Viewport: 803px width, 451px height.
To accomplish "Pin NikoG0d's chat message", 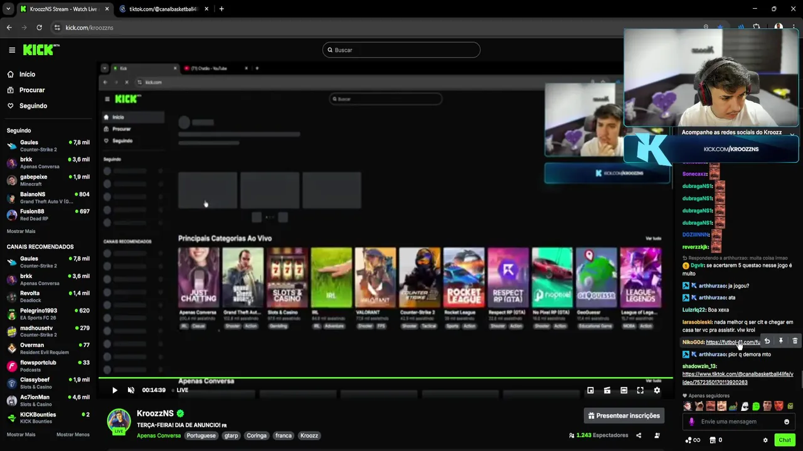I will click(x=781, y=341).
